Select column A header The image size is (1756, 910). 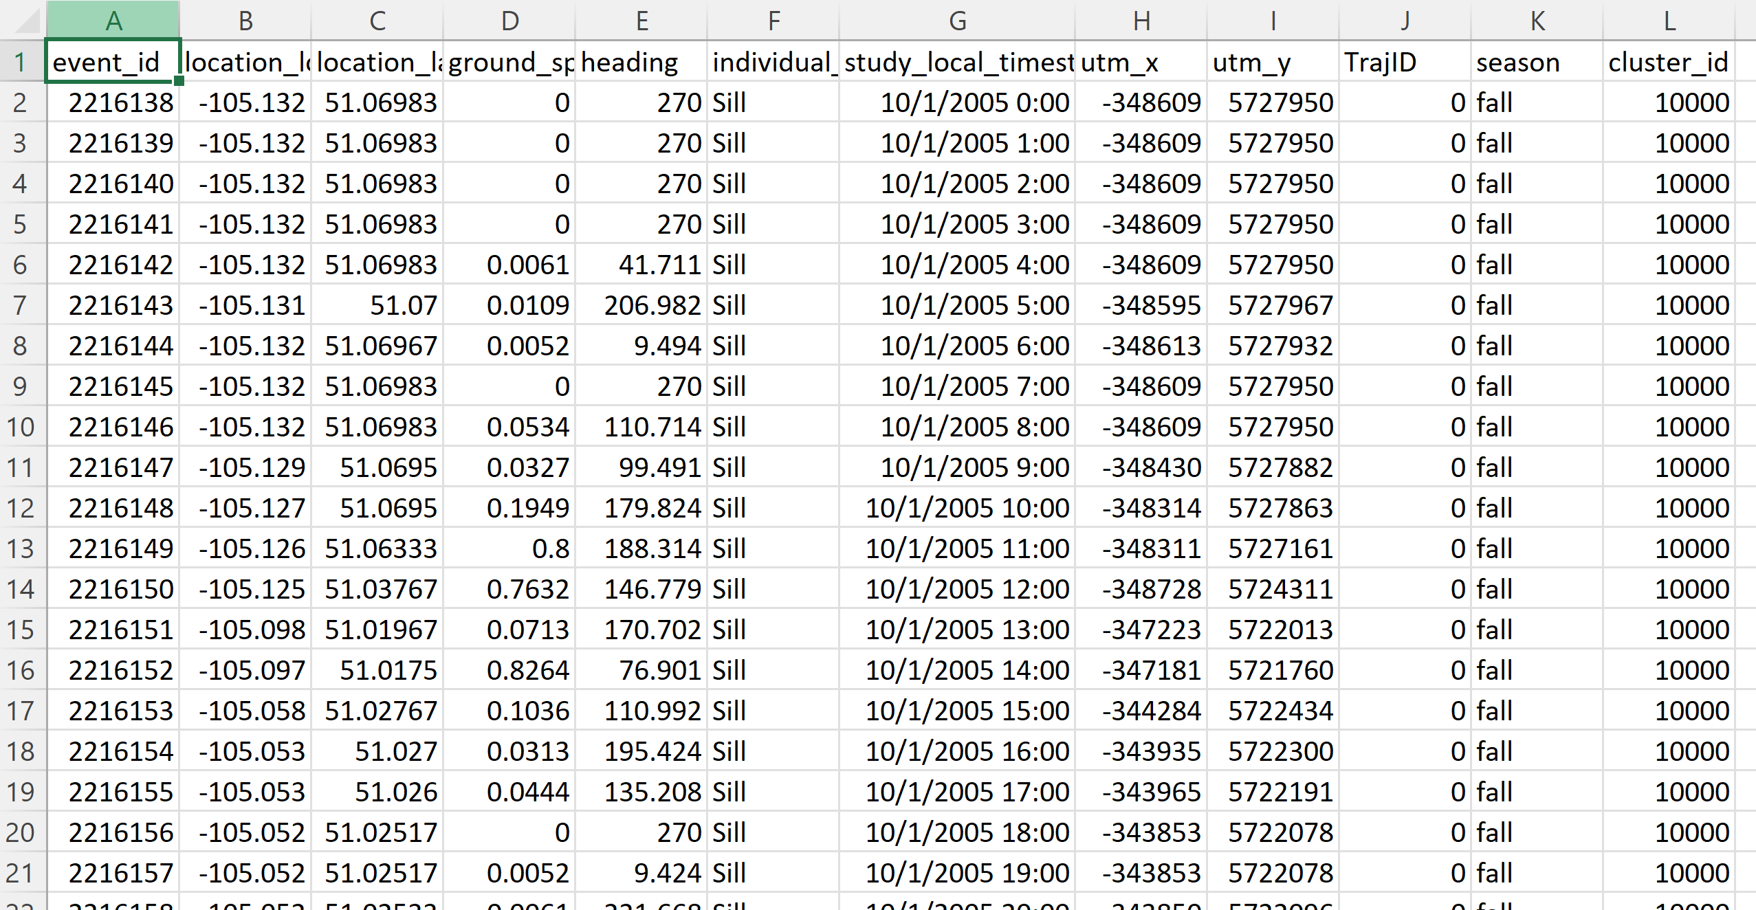tap(113, 21)
